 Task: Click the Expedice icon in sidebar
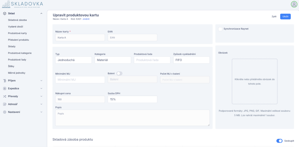5,88
